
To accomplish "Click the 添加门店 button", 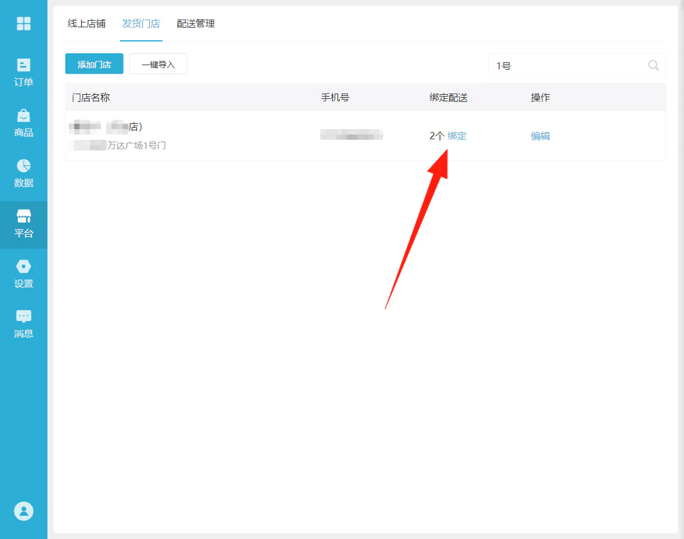I will tap(94, 64).
